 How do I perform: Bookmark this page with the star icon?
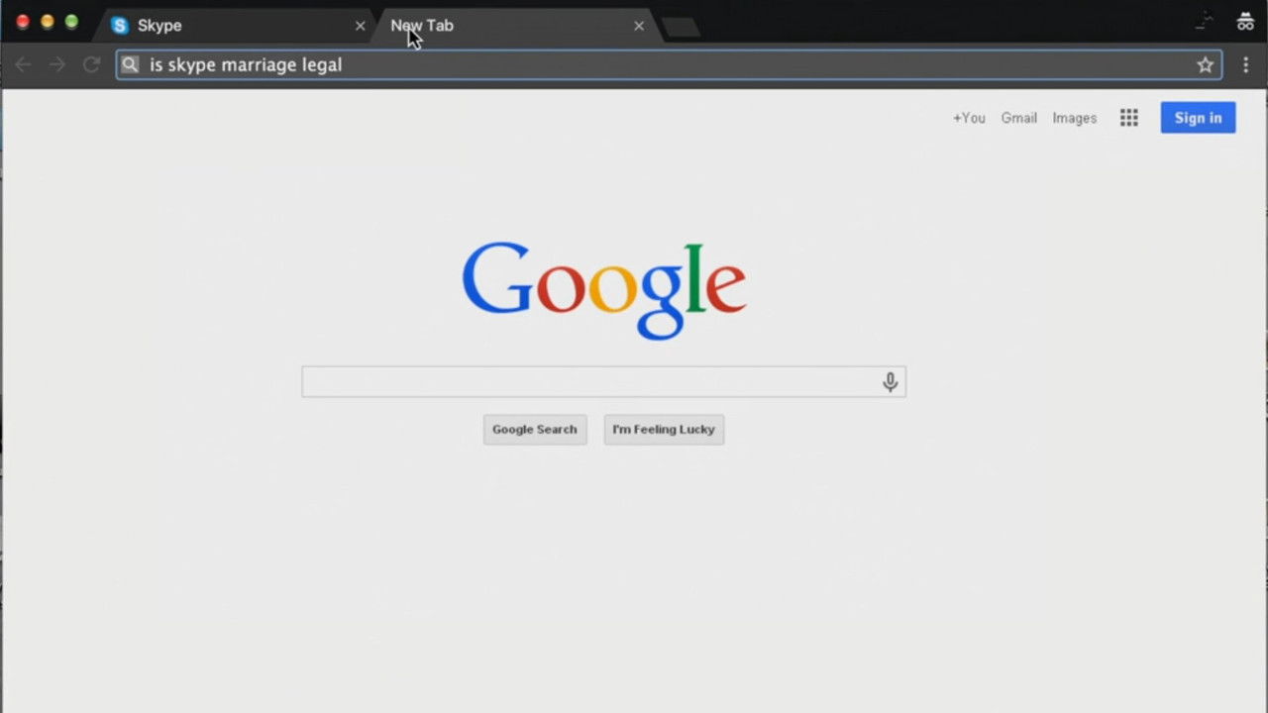[x=1206, y=64]
